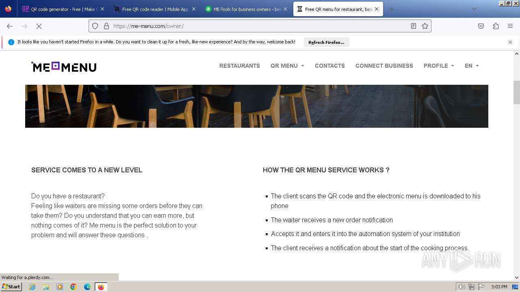
Task: Close the QR code generator tab
Action: coord(102,9)
